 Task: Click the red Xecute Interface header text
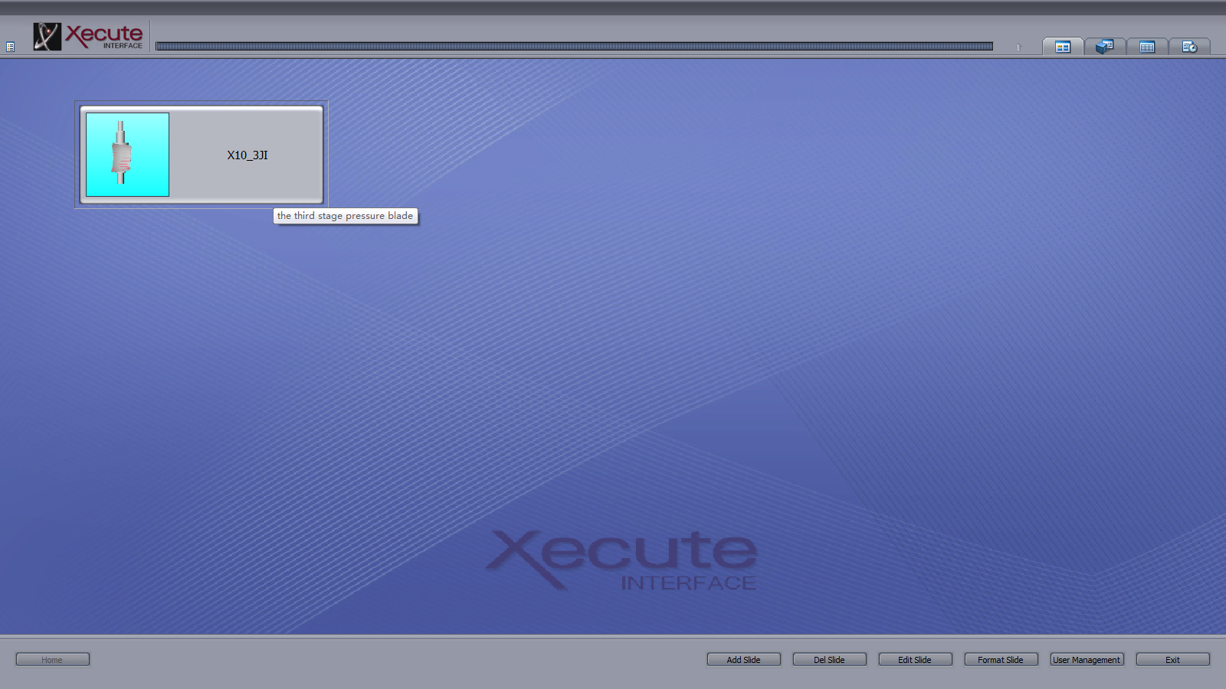(x=104, y=36)
